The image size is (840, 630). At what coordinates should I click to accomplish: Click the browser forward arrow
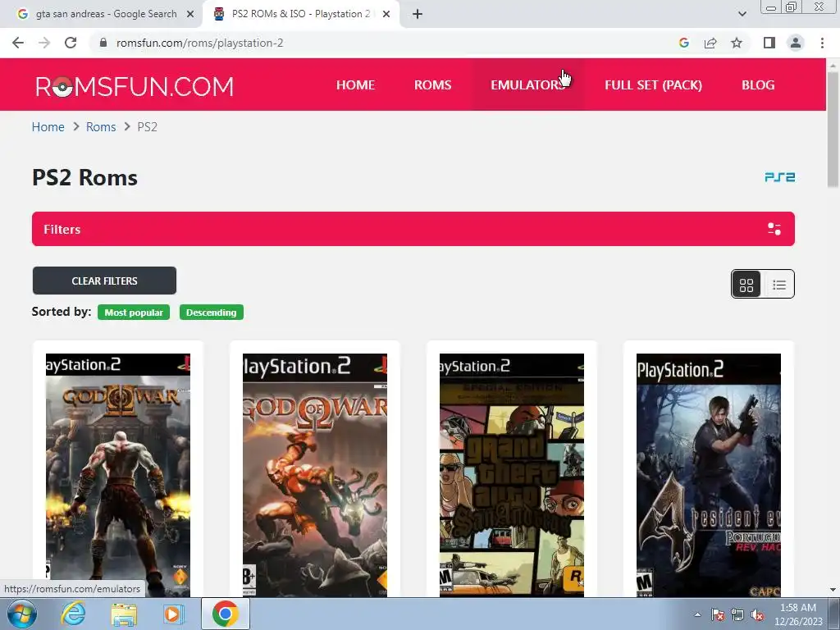tap(44, 43)
